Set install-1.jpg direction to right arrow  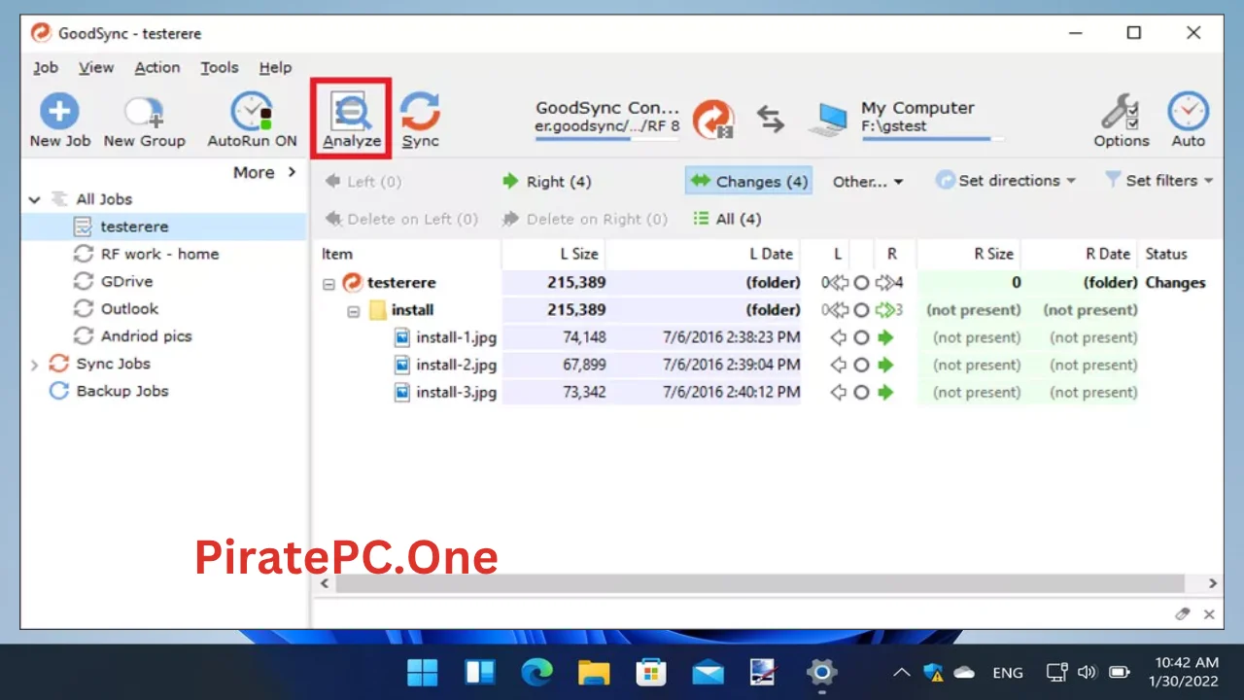tap(884, 338)
